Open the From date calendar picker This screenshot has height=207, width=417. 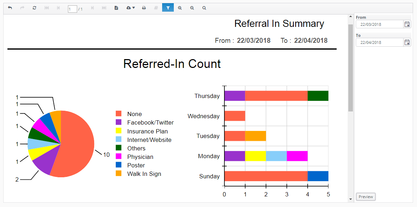tap(407, 24)
